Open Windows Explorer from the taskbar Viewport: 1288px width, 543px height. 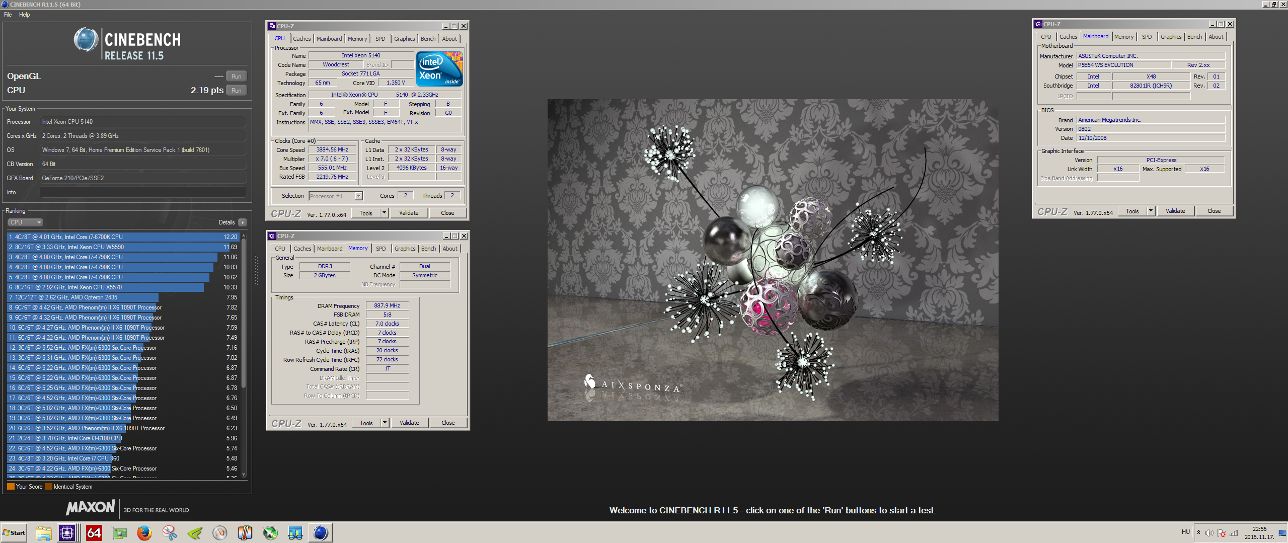pos(44,532)
